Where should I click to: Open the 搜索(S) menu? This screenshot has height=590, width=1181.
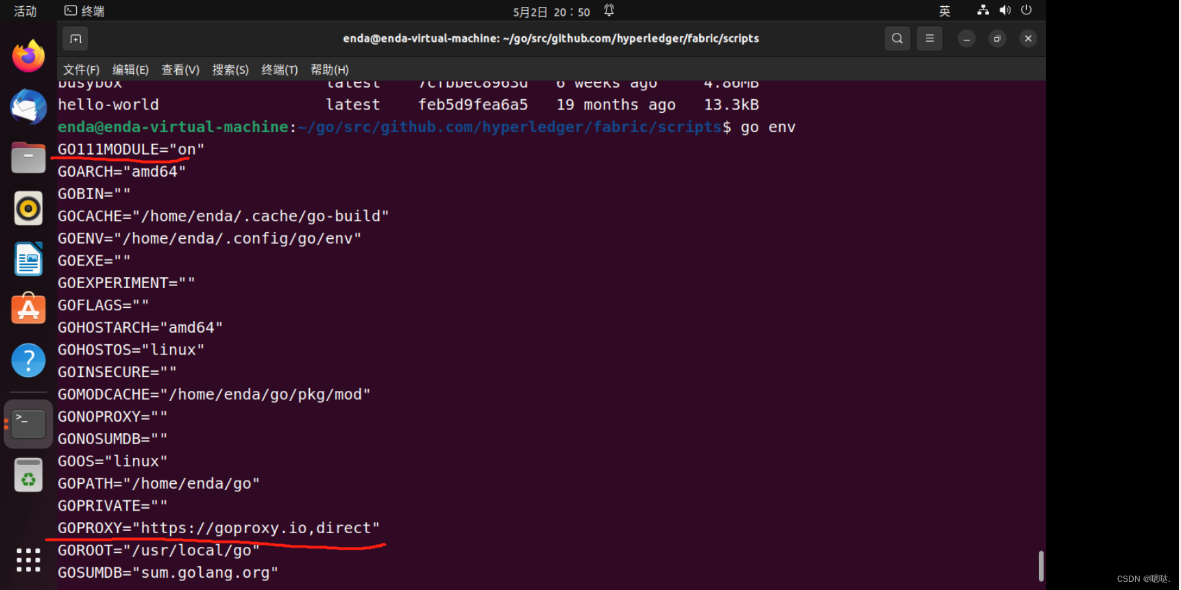(x=230, y=70)
